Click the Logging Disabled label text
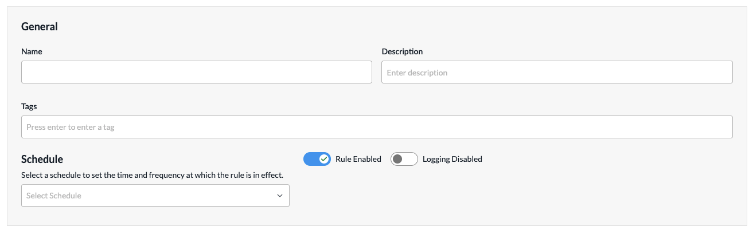 tap(452, 159)
